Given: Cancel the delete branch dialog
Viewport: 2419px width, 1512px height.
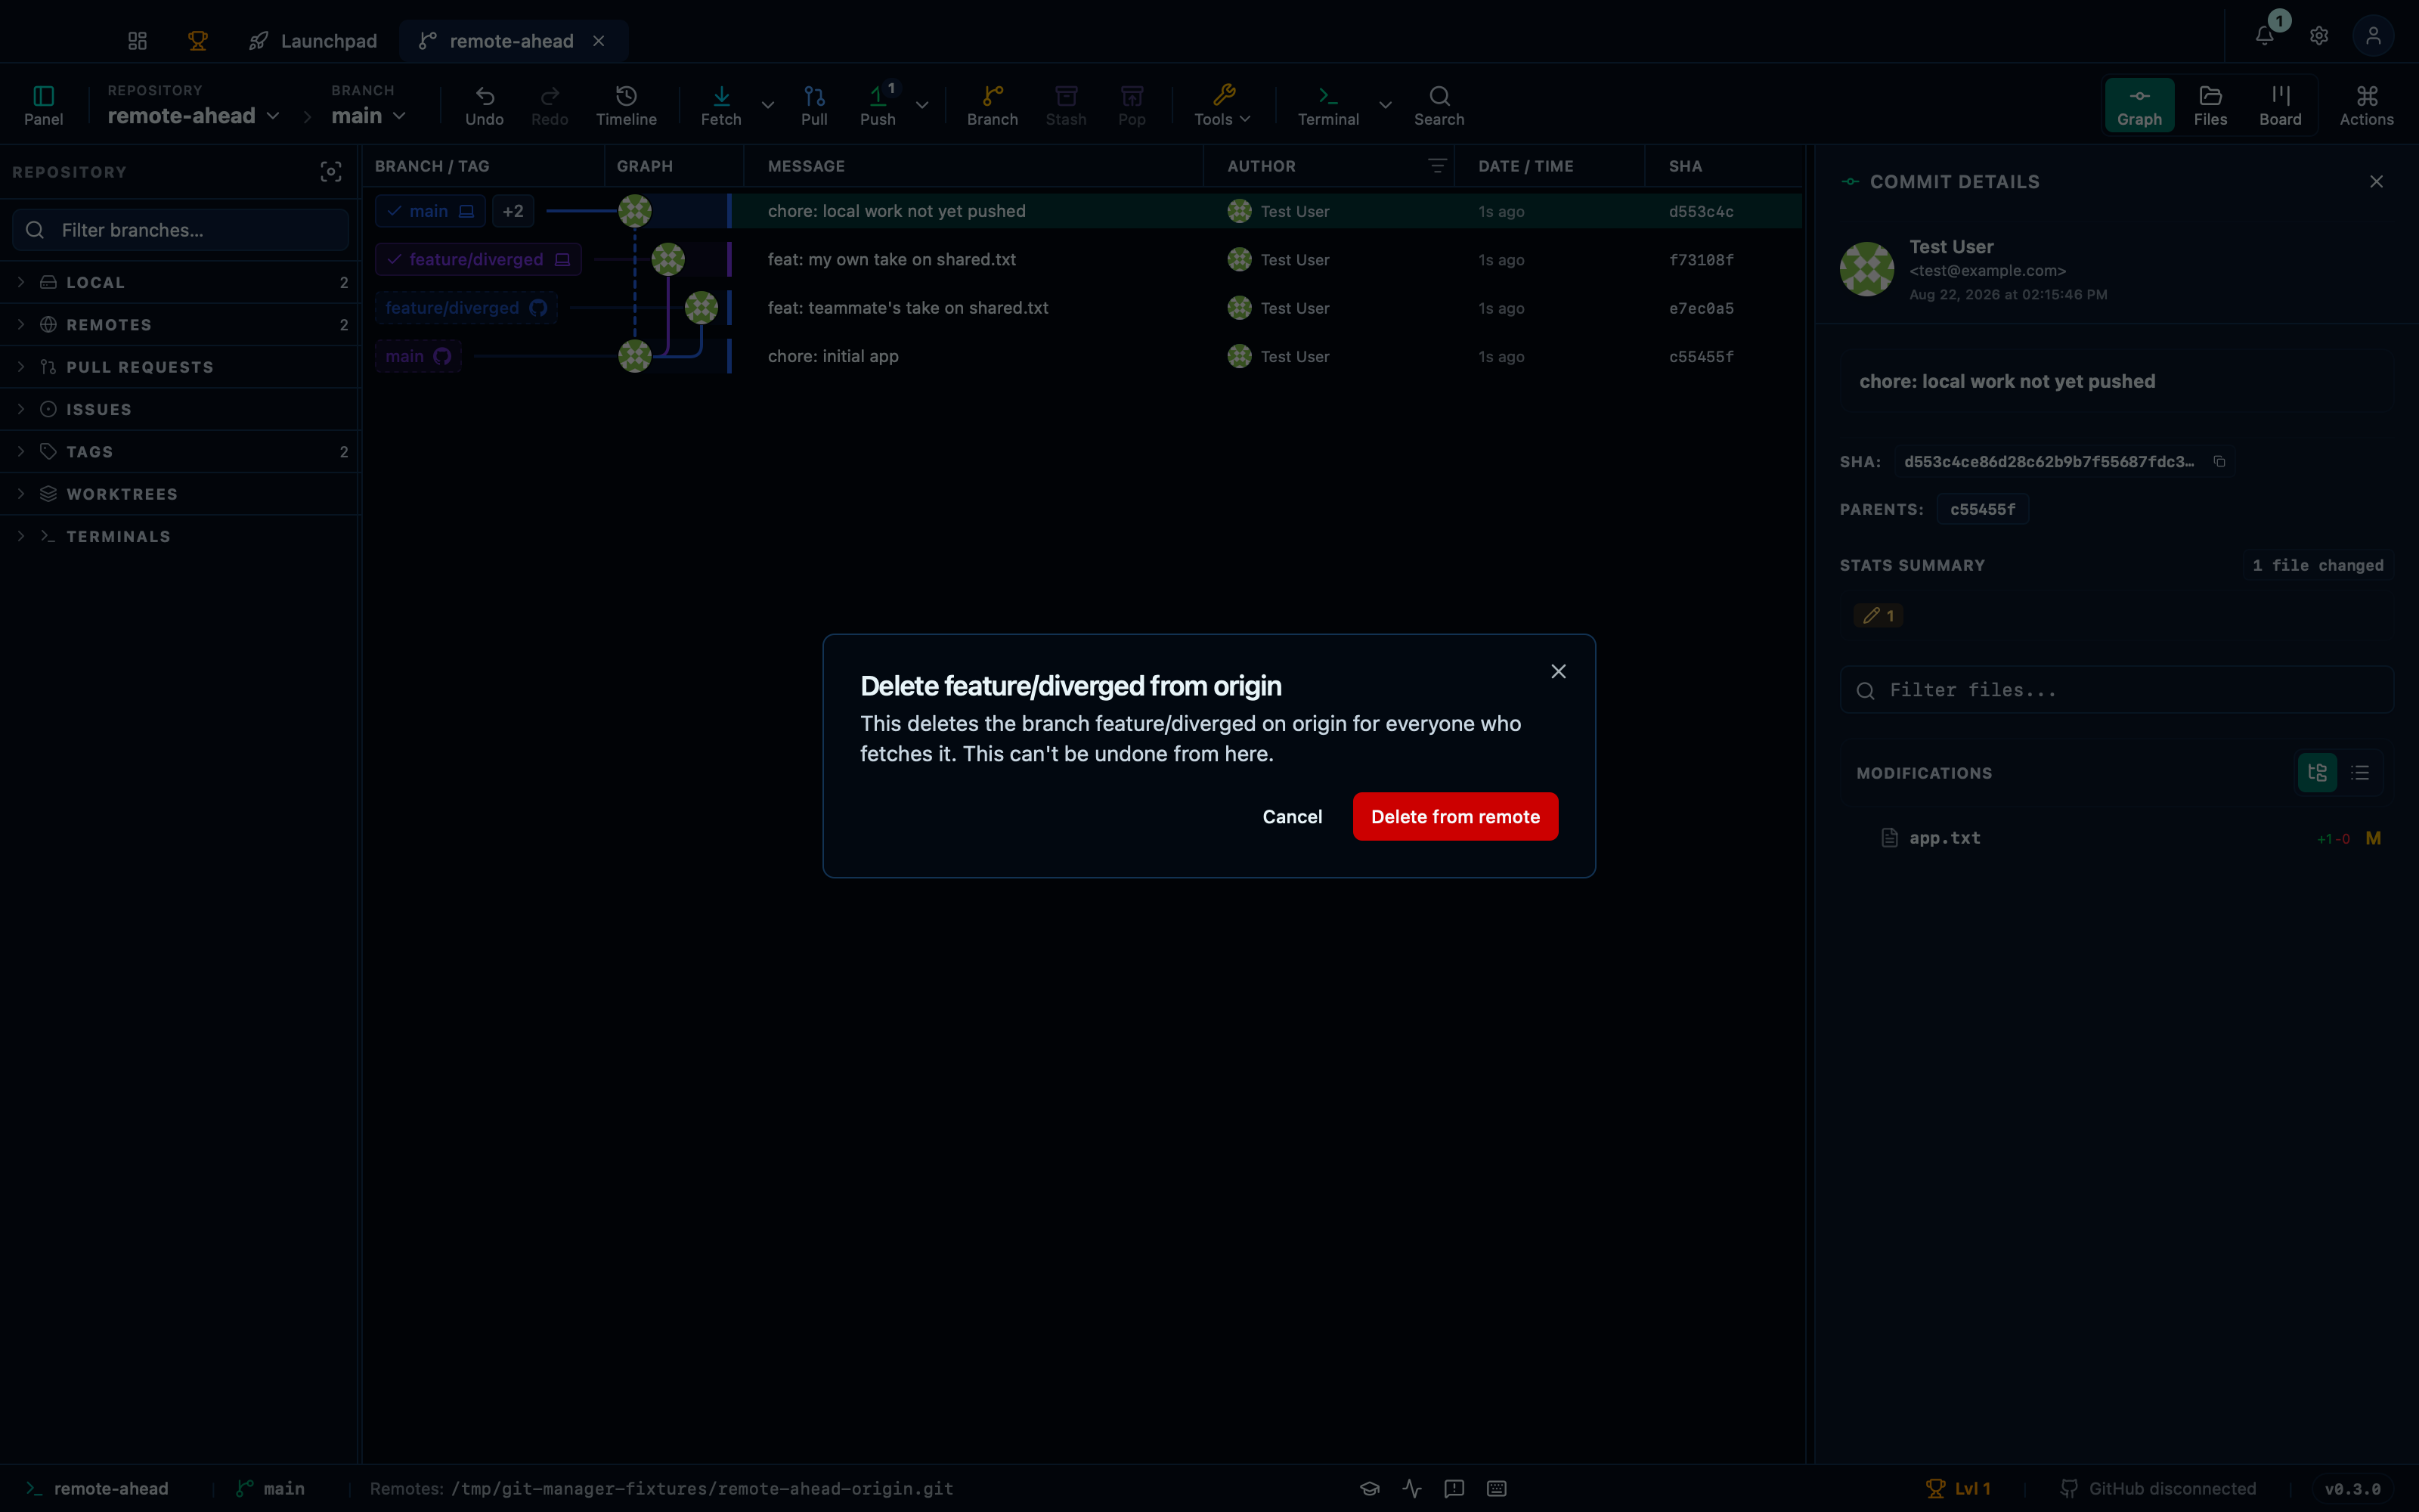Looking at the screenshot, I should click(1291, 816).
